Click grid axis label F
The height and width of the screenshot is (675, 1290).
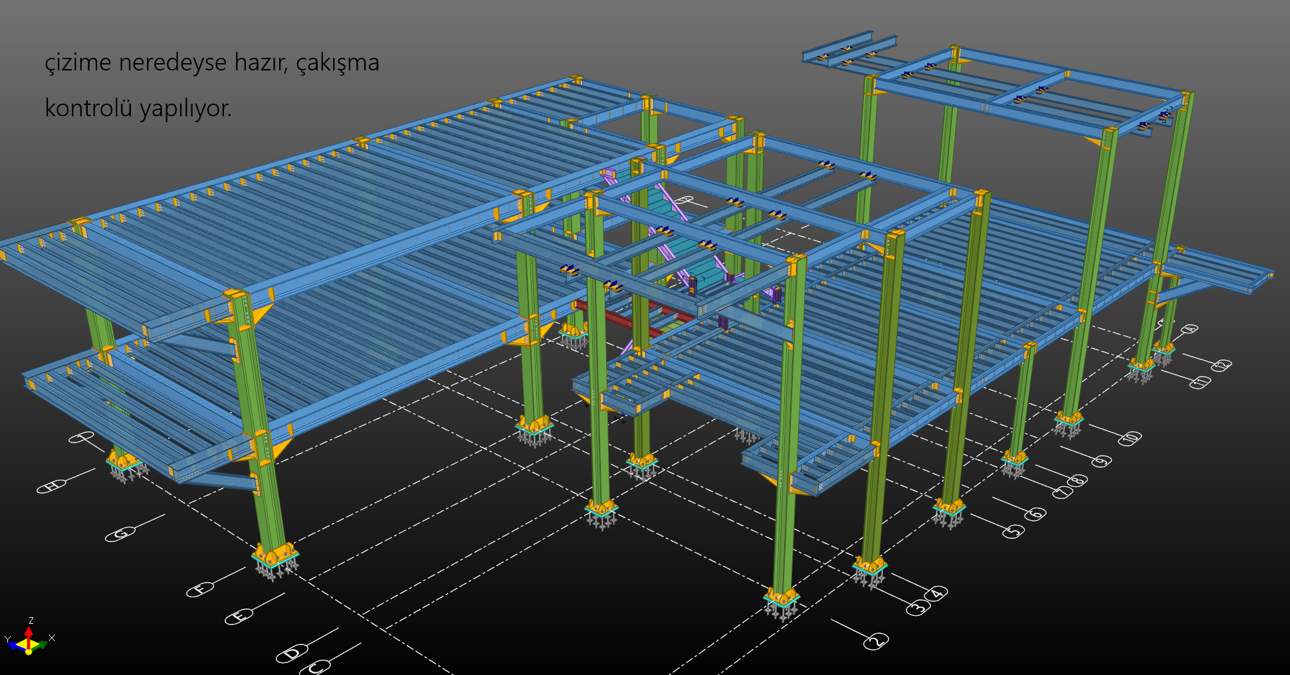tap(200, 589)
